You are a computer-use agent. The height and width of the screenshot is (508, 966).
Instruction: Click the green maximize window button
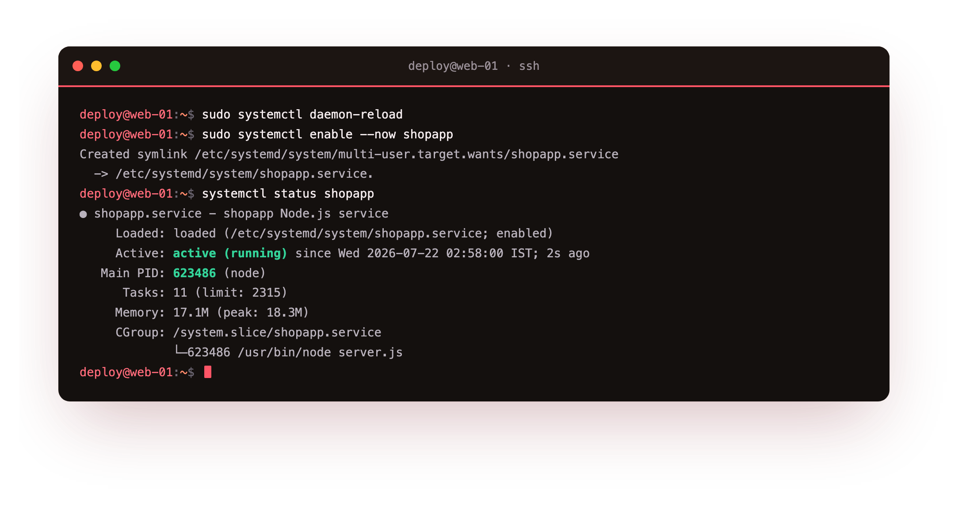tap(115, 66)
